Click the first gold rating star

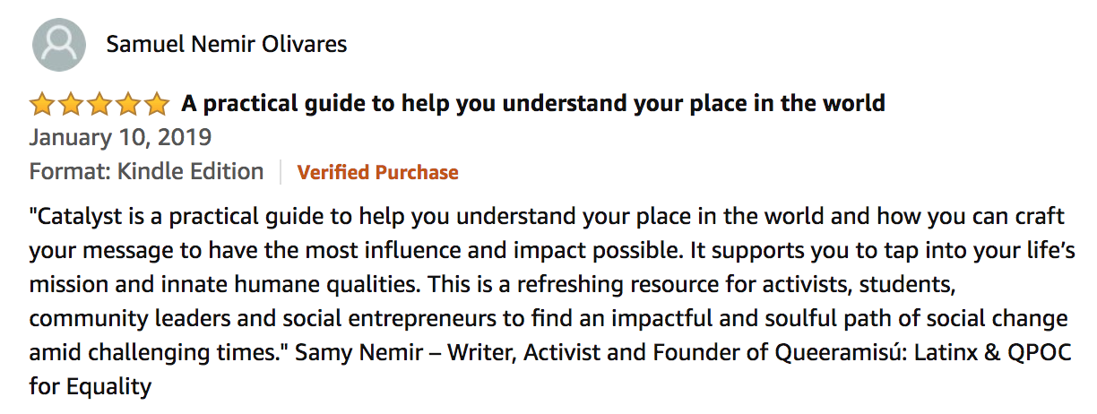[42, 105]
